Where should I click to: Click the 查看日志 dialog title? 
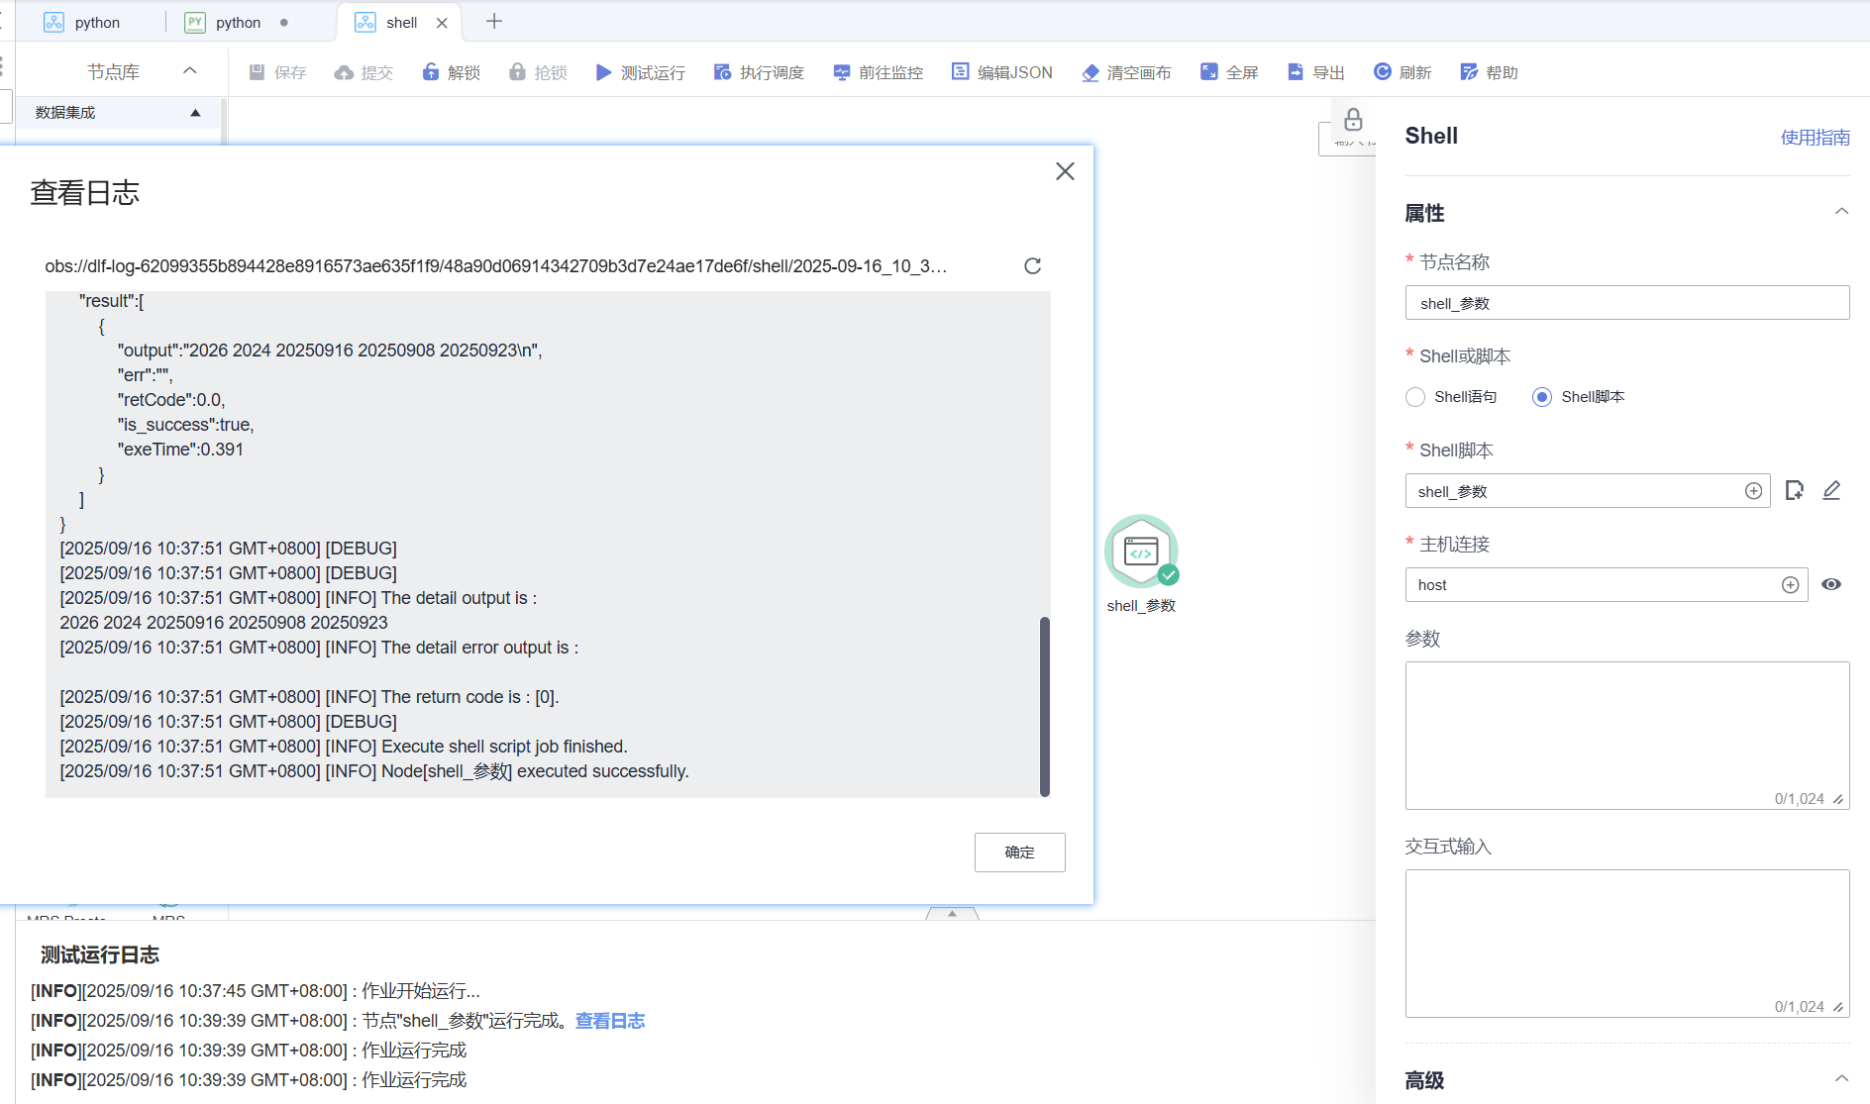click(x=85, y=192)
